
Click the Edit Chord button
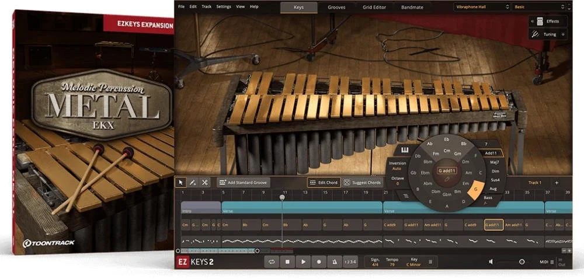pyautogui.click(x=324, y=182)
